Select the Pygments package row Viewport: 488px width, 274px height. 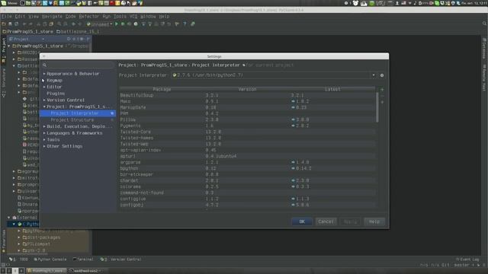(x=248, y=126)
